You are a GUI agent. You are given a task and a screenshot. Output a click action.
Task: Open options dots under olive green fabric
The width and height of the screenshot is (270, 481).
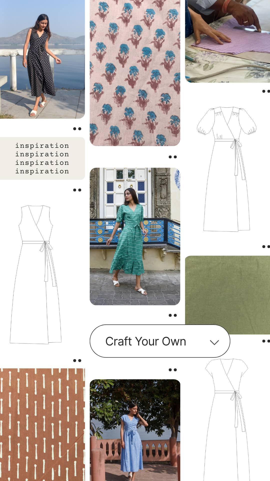pyautogui.click(x=266, y=341)
